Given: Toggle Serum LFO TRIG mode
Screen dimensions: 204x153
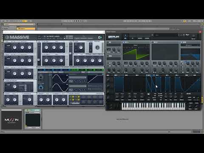Looking at the screenshot, I should pos(155,94).
